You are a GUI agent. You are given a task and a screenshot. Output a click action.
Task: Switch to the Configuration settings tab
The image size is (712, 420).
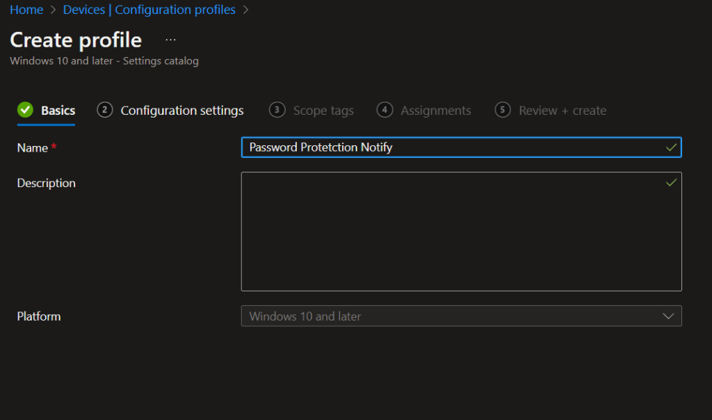pyautogui.click(x=182, y=110)
